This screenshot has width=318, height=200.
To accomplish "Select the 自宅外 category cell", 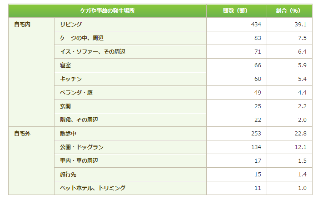I will 31,161.
